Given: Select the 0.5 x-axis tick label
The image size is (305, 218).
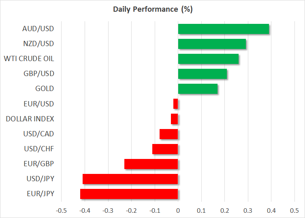Looking at the screenshot, I should point(294,210).
